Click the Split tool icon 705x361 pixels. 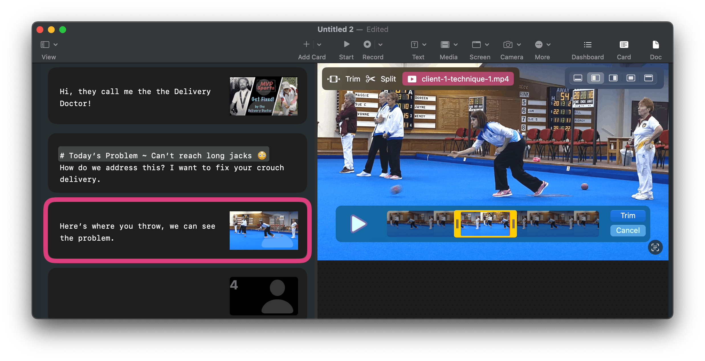coord(371,78)
